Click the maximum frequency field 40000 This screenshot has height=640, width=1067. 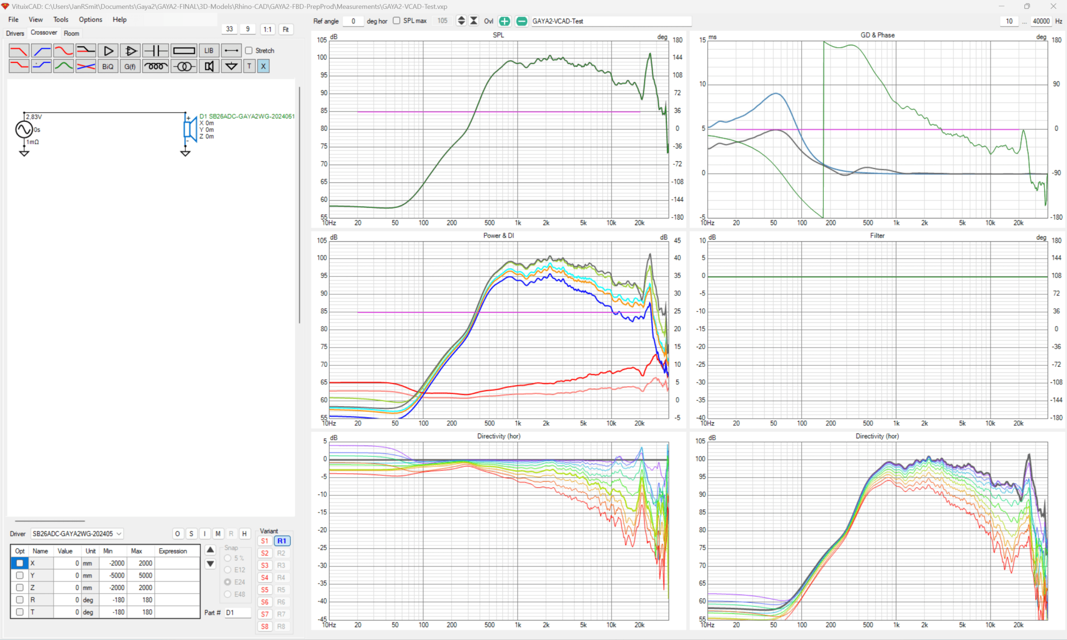[x=1041, y=21]
